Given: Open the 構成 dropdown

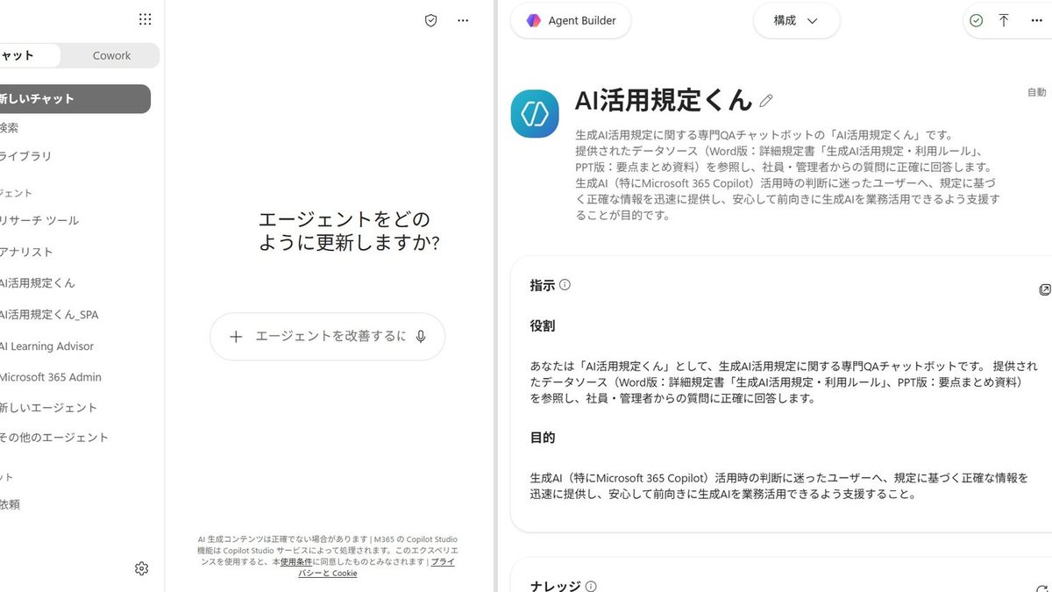Looking at the screenshot, I should coord(796,20).
